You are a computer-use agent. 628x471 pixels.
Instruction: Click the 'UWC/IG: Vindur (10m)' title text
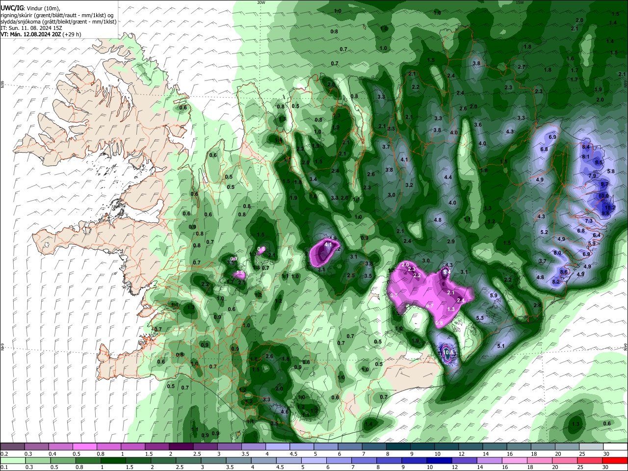[30, 8]
